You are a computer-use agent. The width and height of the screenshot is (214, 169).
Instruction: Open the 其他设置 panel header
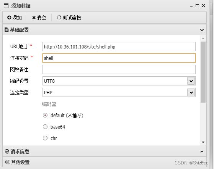[105, 162]
